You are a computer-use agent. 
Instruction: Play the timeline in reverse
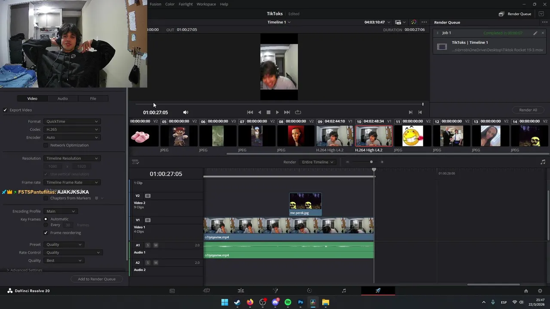click(x=260, y=112)
